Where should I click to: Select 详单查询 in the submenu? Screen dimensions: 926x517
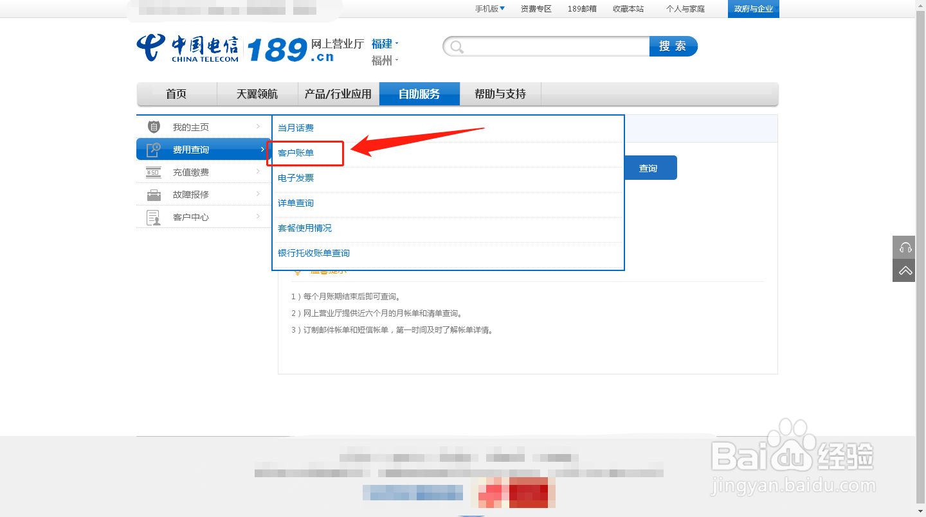[296, 203]
